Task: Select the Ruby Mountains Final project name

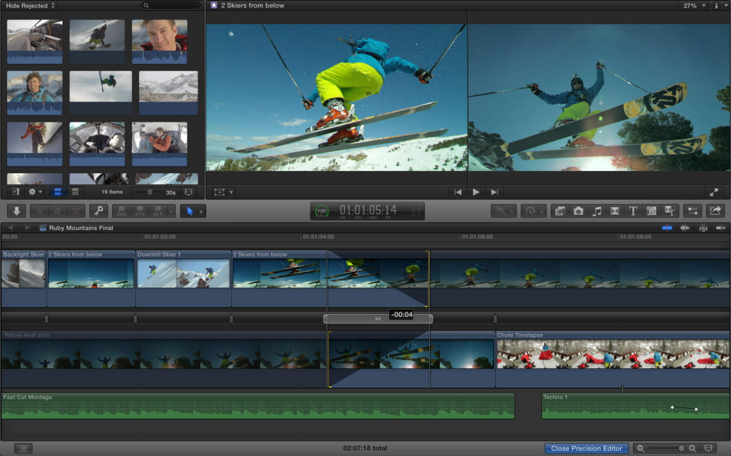Action: (x=82, y=227)
